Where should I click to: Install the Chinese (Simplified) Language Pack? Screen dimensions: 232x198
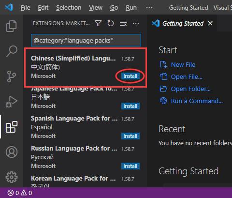[x=130, y=76]
